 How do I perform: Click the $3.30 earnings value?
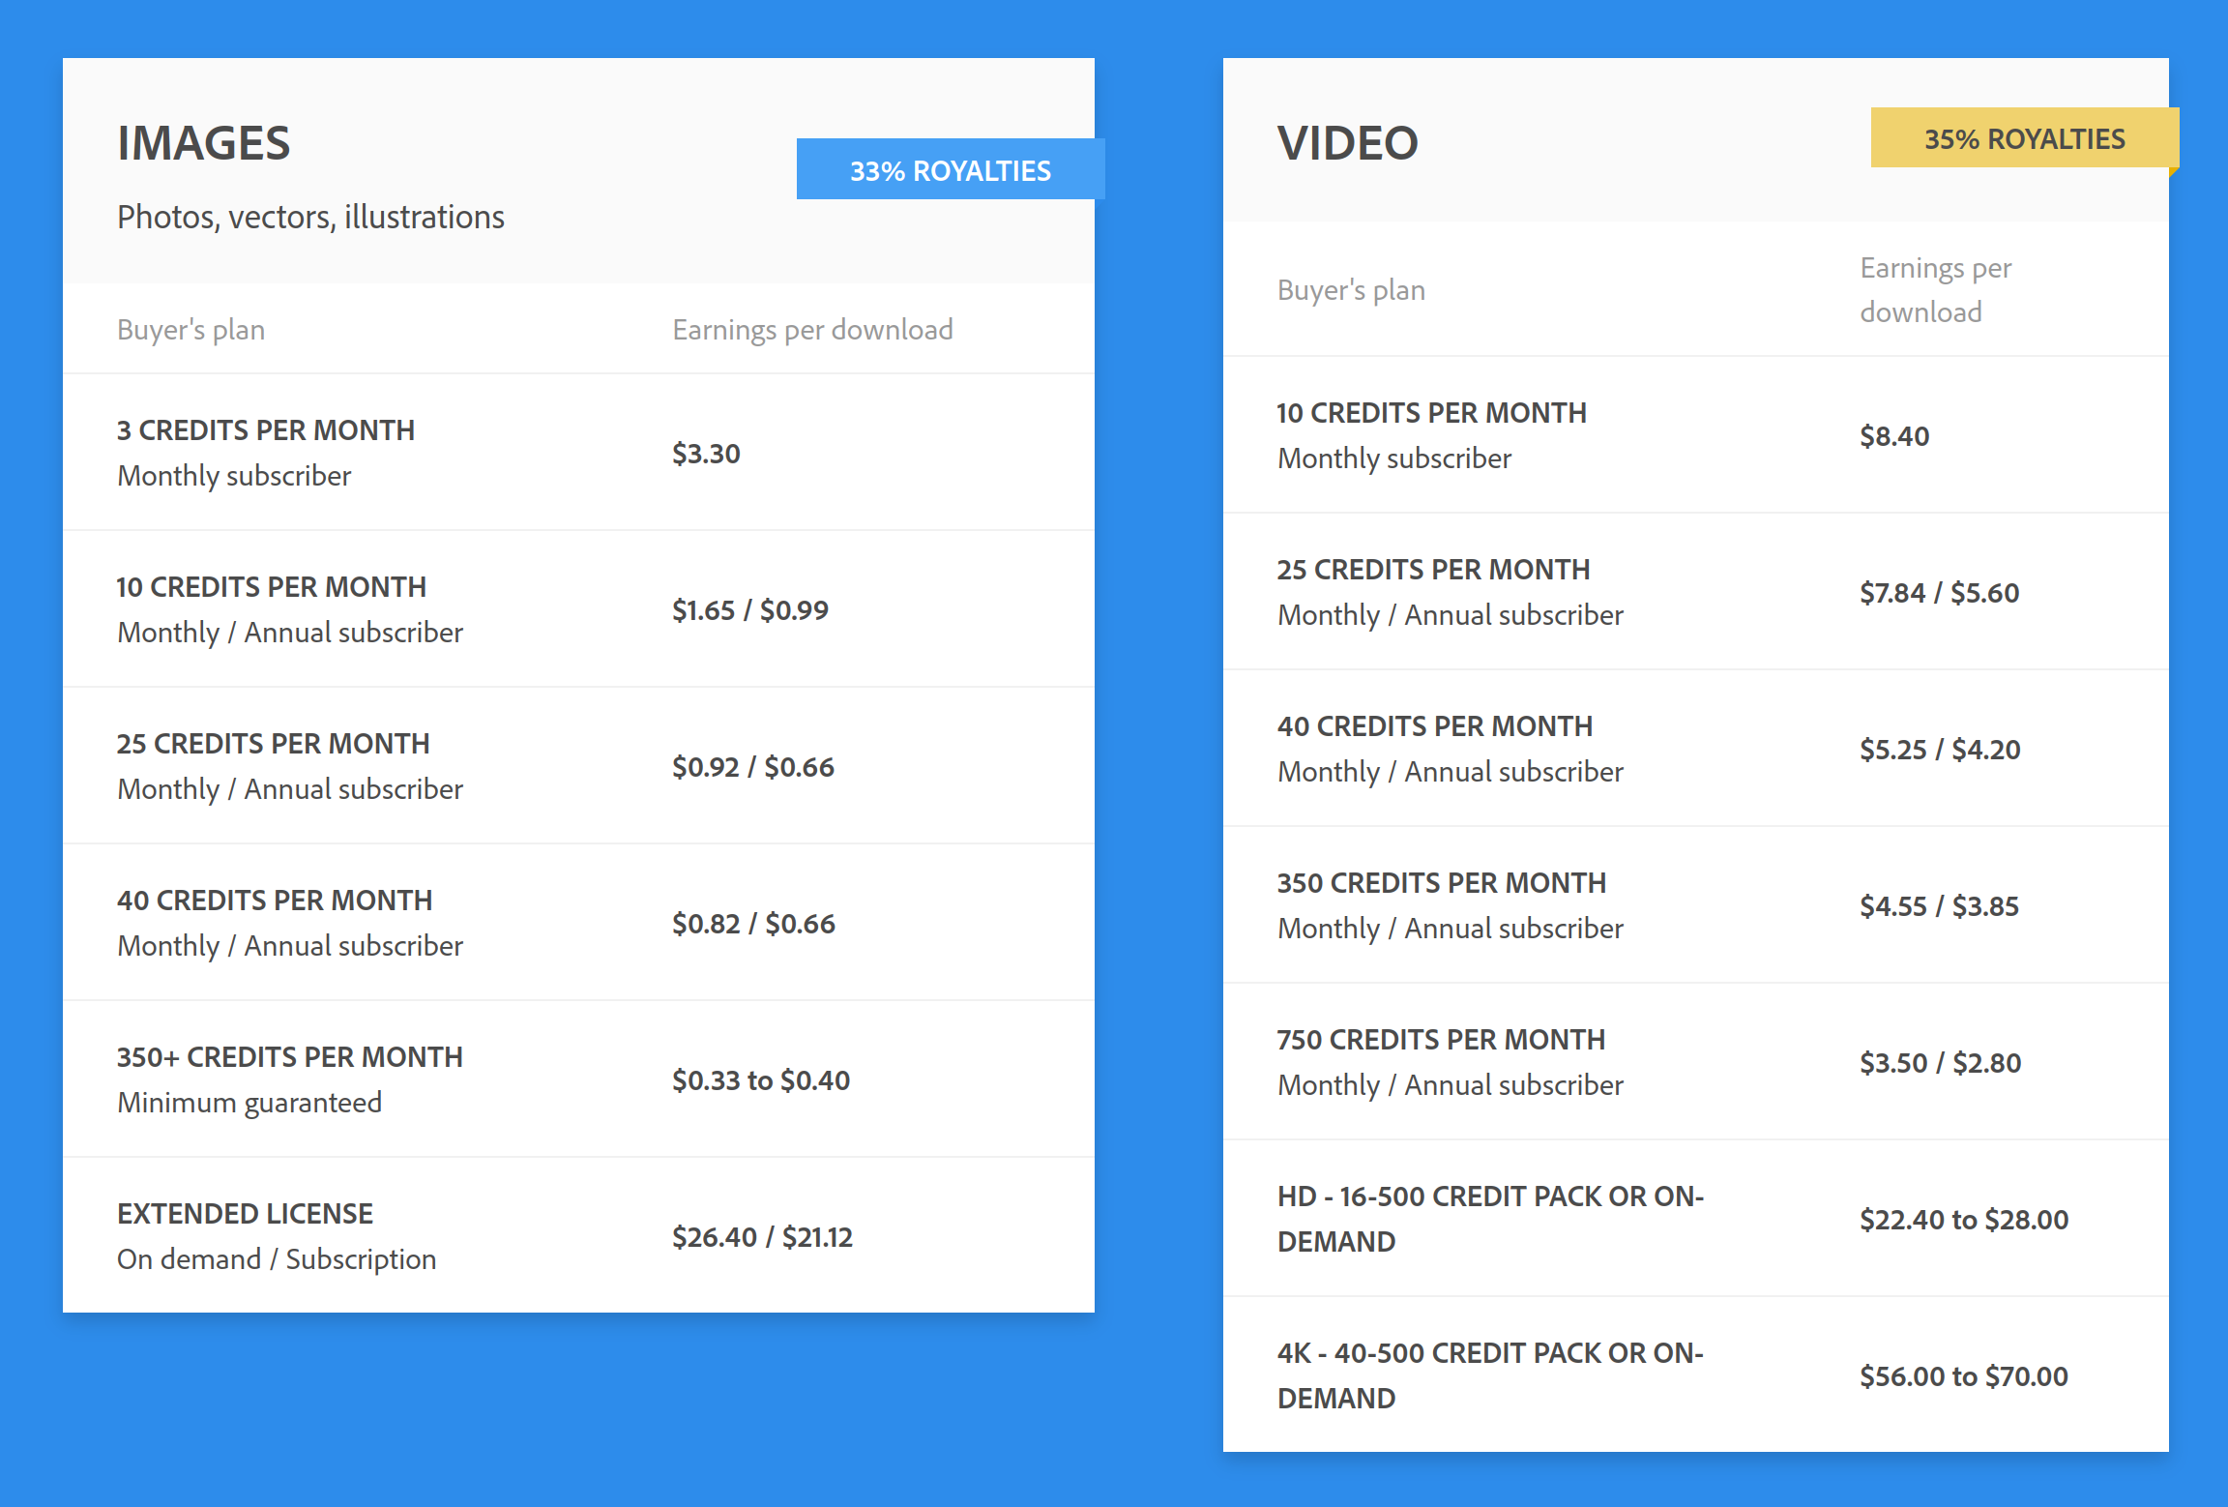coord(706,454)
